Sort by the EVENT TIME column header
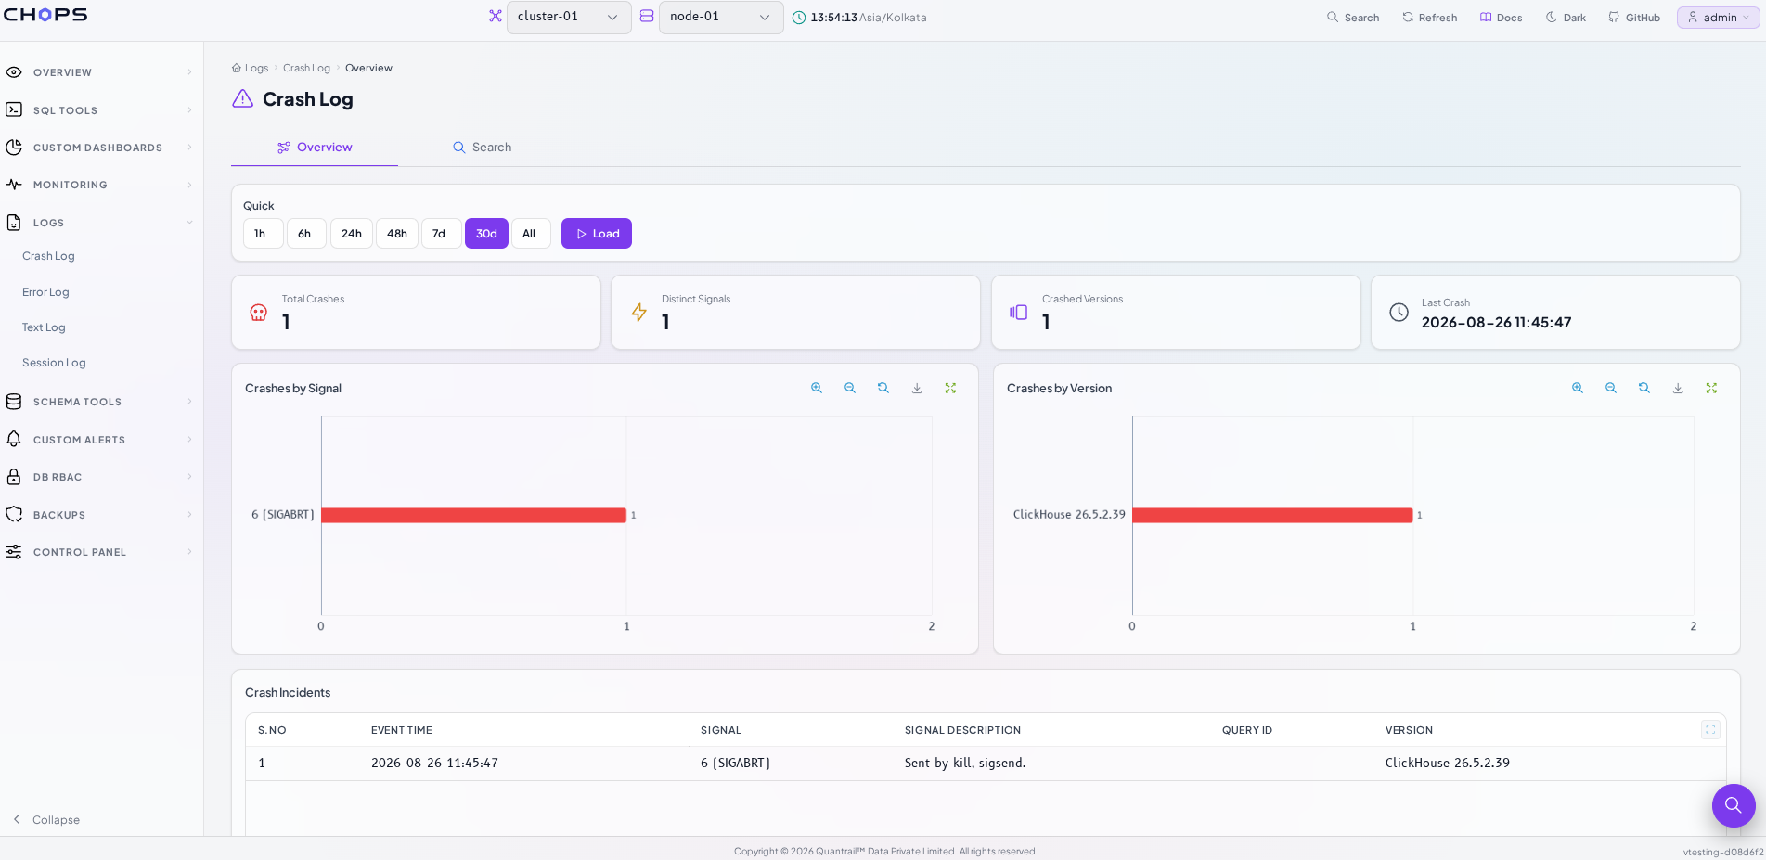The height and width of the screenshot is (860, 1766). (x=402, y=730)
